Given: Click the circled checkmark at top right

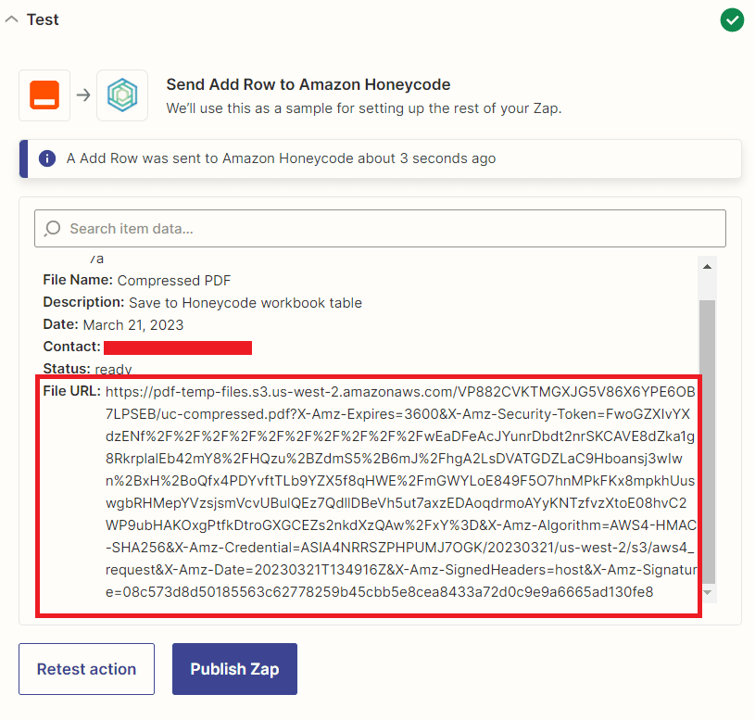Looking at the screenshot, I should point(732,19).
